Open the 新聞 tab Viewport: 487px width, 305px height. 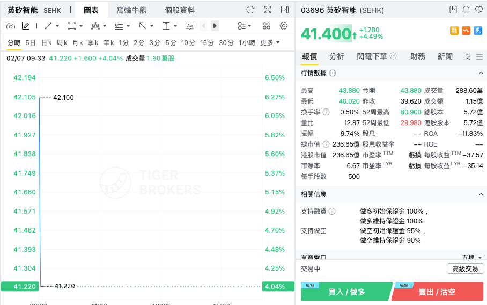(445, 56)
